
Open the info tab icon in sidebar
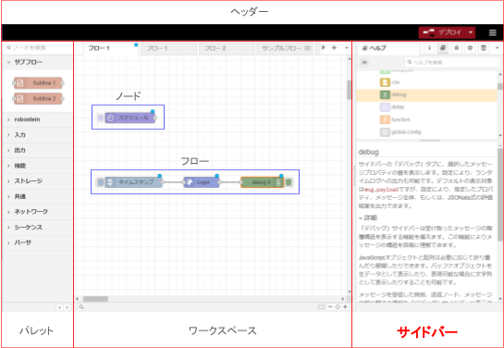tap(429, 48)
